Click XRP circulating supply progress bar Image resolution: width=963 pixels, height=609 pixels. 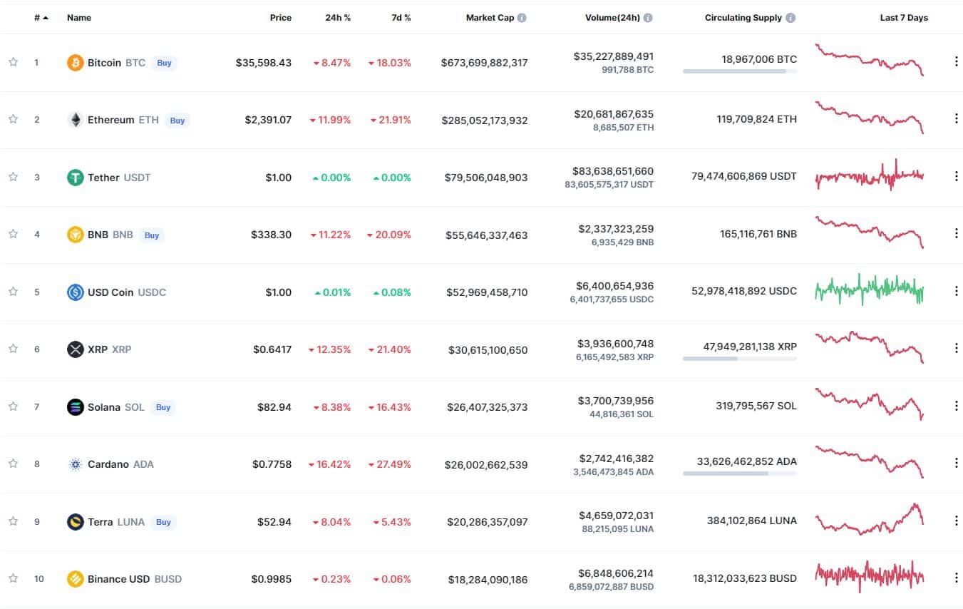click(740, 359)
